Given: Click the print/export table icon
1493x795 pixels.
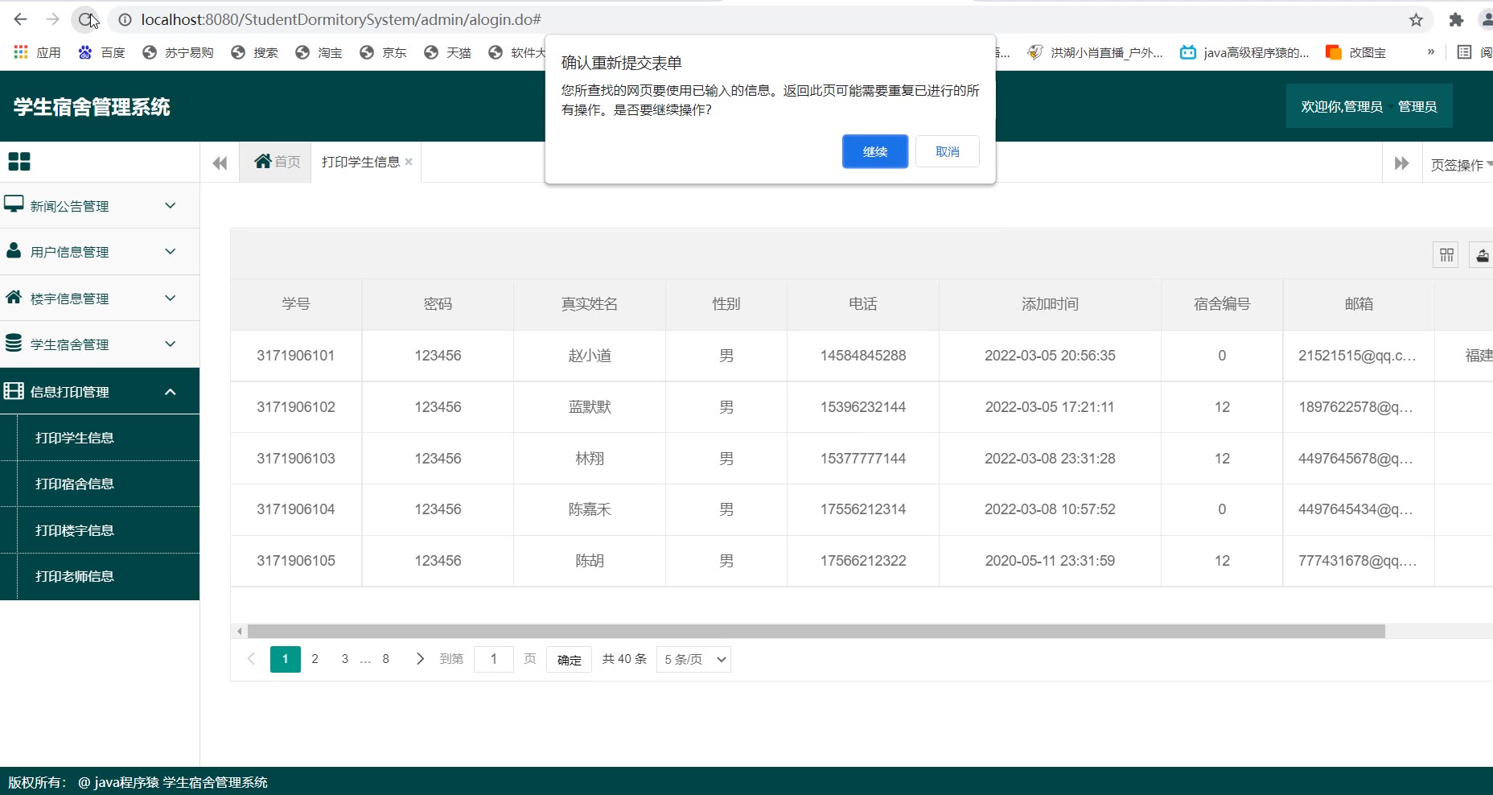Looking at the screenshot, I should pos(1482,256).
